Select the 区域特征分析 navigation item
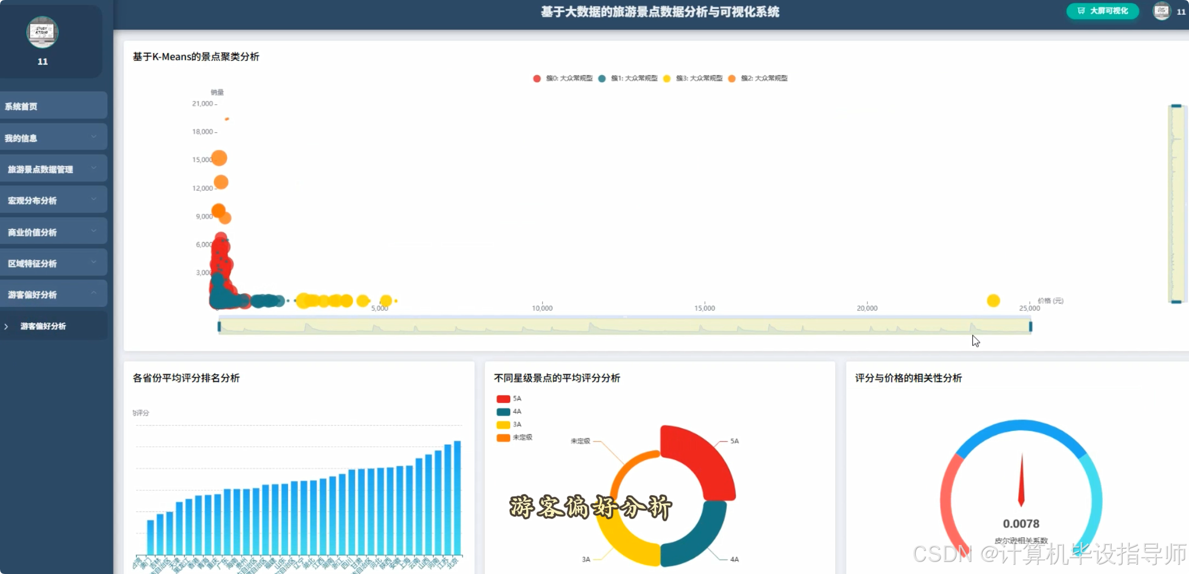This screenshot has width=1189, height=574. (53, 263)
